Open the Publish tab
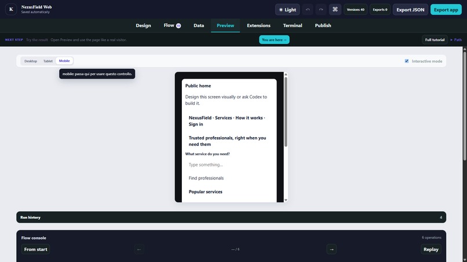Image resolution: width=467 pixels, height=262 pixels. click(x=323, y=25)
